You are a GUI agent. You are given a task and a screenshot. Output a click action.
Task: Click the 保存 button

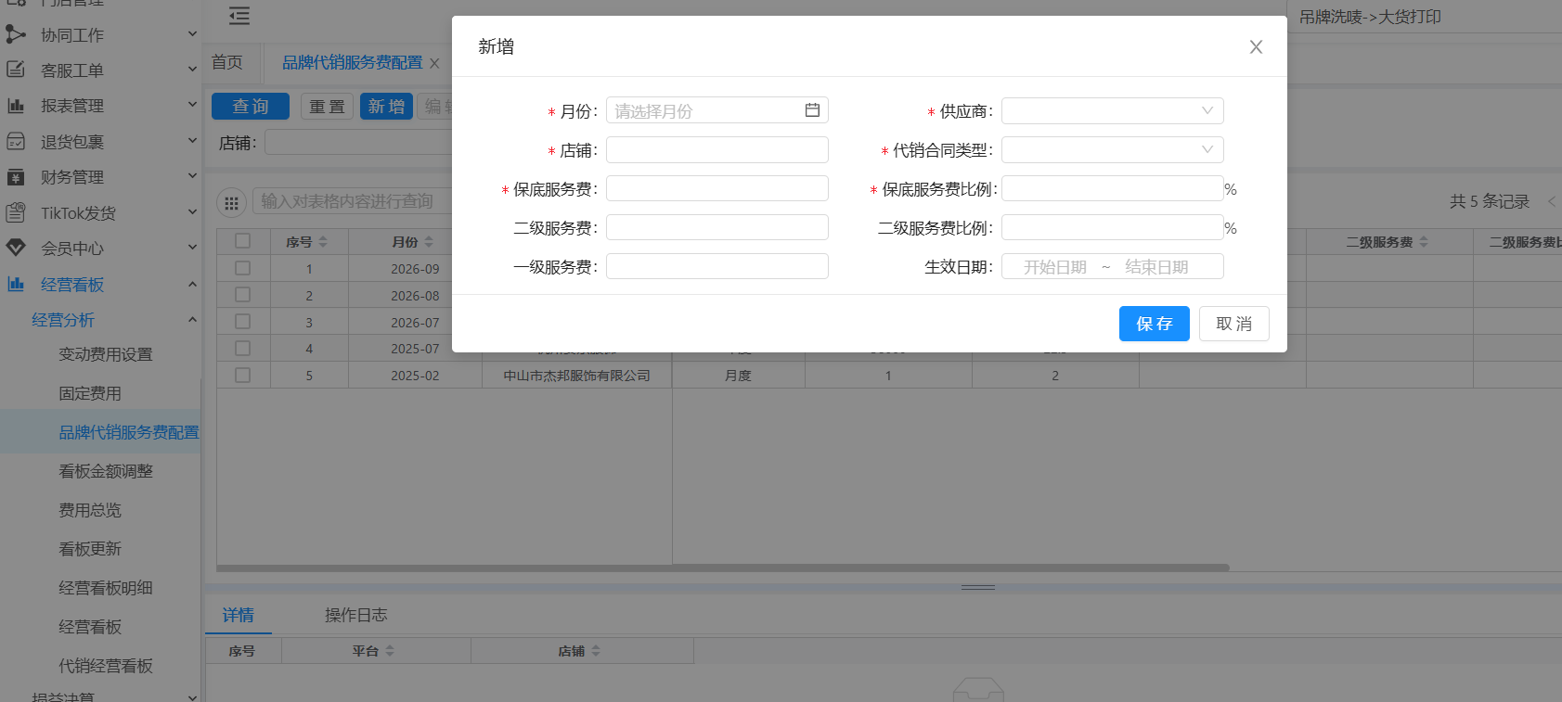1154,324
